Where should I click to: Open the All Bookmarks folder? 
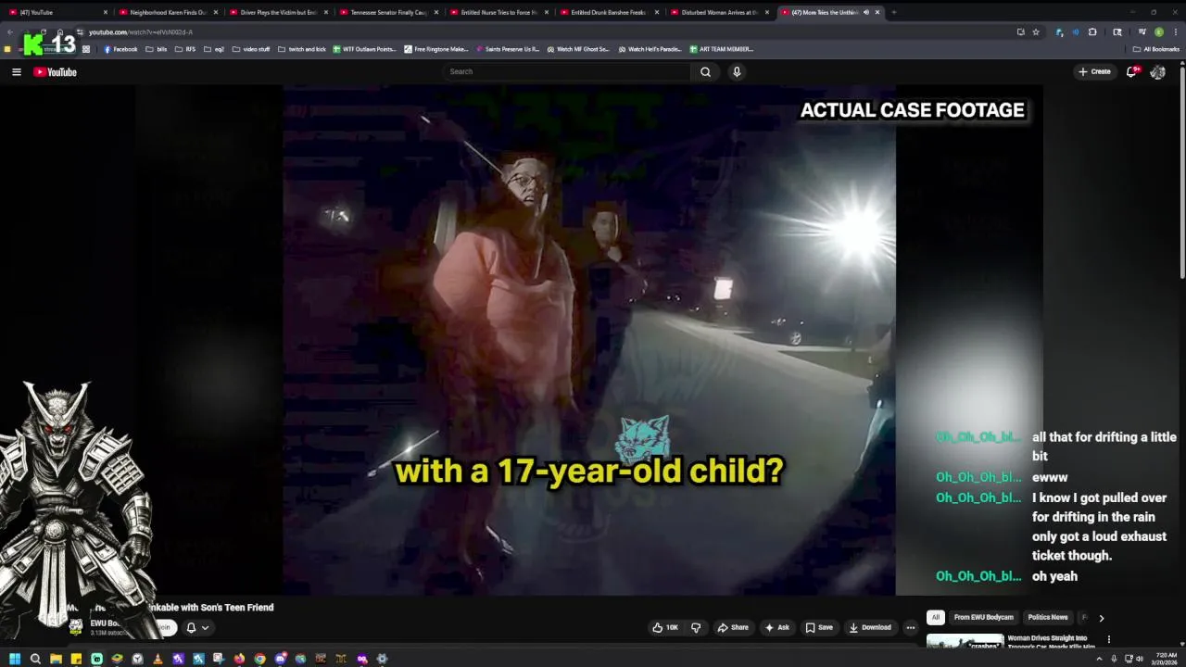pos(1155,49)
